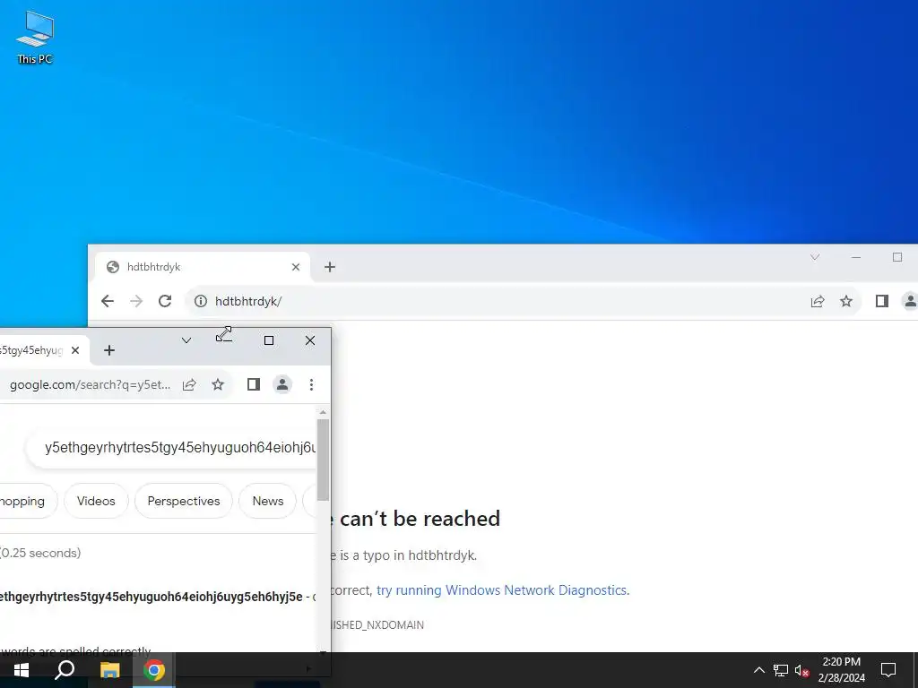Click the google.com/search address bar
This screenshot has width=918, height=688.
click(x=90, y=384)
